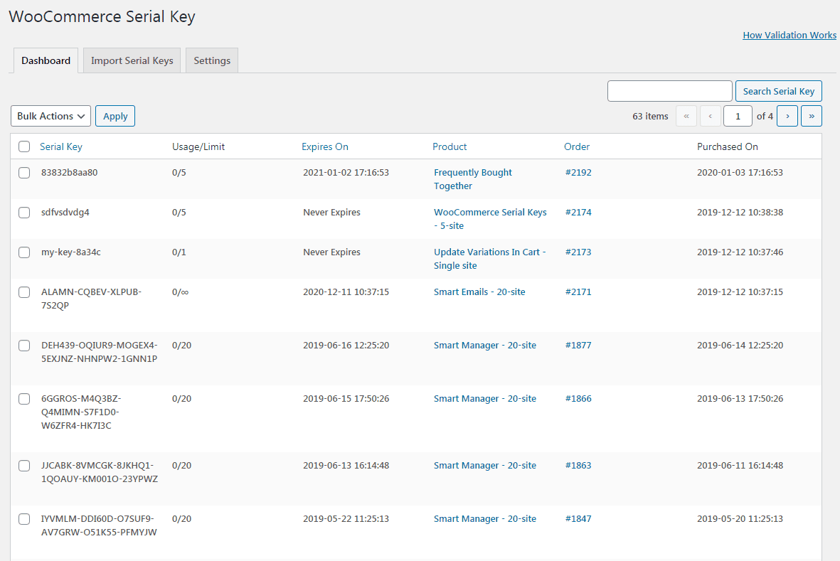This screenshot has height=561, width=840.
Task: Mark the checkbox for my-key-8a34c
Action: [24, 252]
